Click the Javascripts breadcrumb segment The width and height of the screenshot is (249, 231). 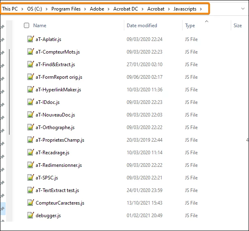coord(185,9)
